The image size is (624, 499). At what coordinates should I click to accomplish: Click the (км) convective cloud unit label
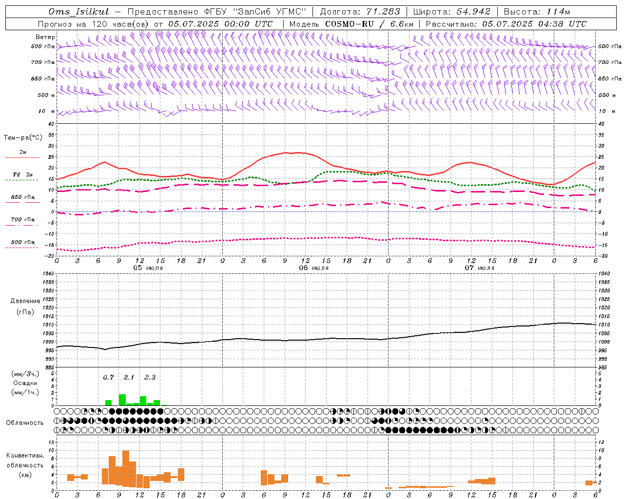point(25,475)
